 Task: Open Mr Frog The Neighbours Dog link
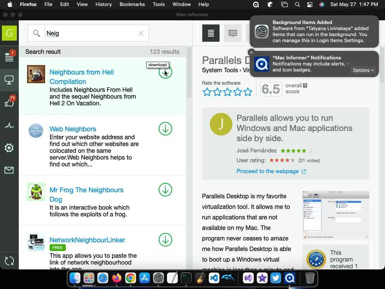coord(86,195)
